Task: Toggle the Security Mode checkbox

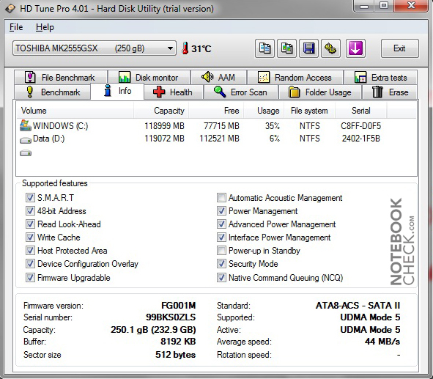Action: pyautogui.click(x=221, y=264)
